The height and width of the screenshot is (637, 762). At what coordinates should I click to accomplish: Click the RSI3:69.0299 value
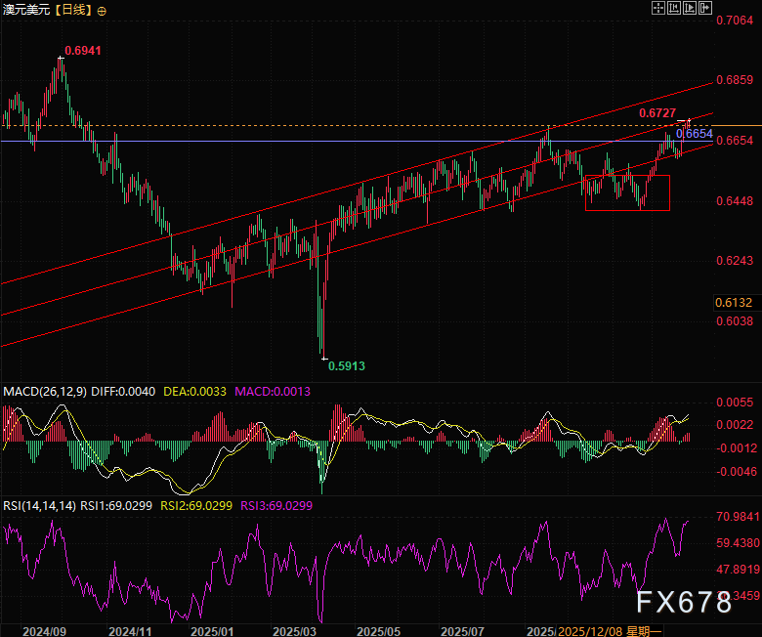(276, 506)
